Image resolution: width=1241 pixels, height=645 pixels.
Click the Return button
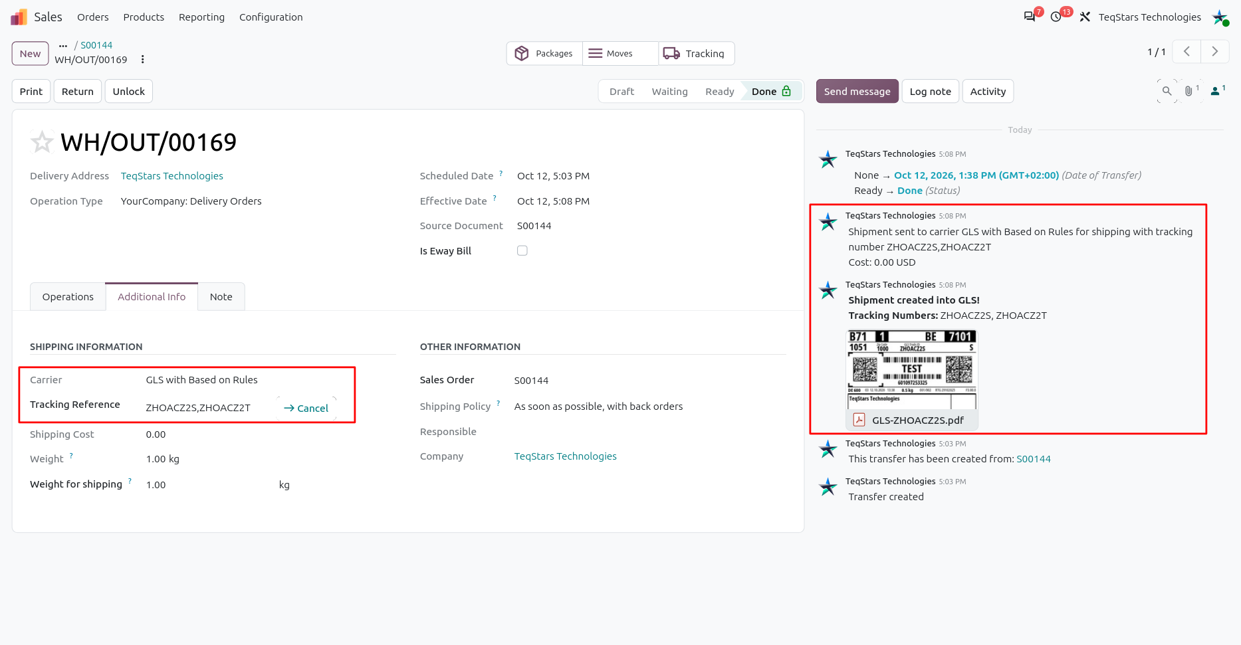(x=78, y=92)
